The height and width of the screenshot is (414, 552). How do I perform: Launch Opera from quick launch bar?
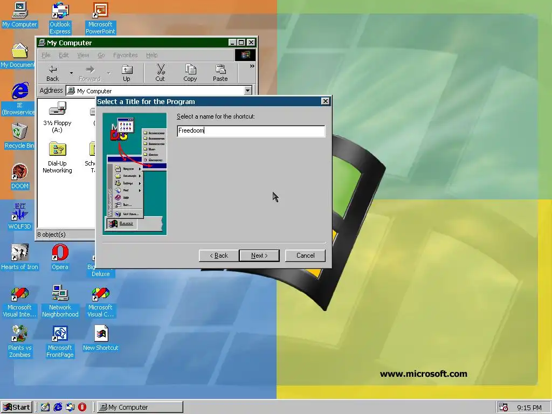[82, 407]
